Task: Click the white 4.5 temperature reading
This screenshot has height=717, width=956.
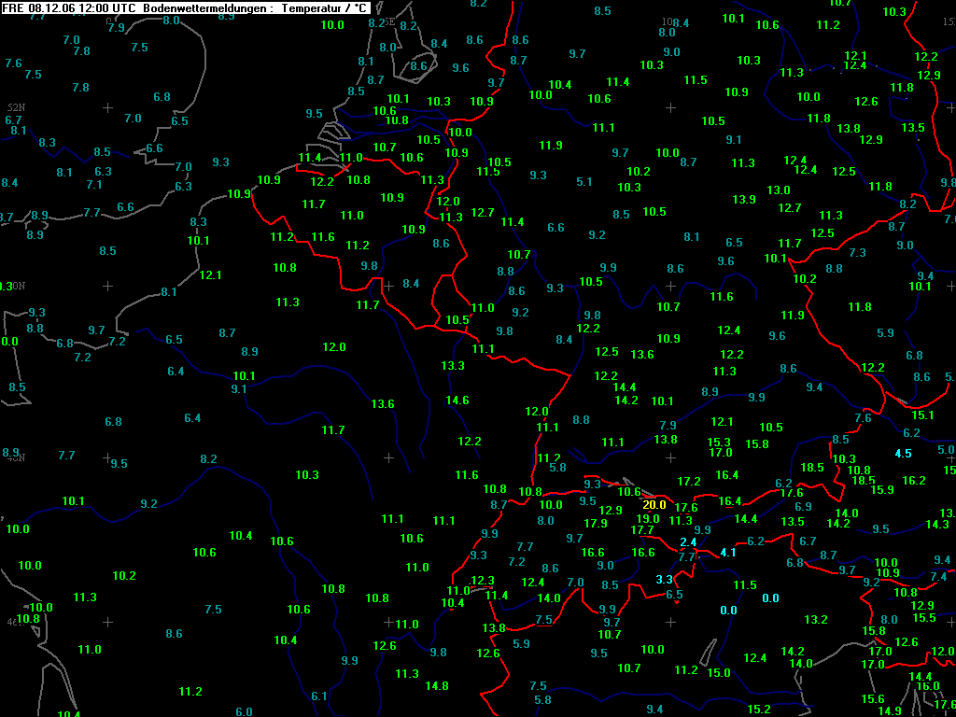Action: [903, 454]
